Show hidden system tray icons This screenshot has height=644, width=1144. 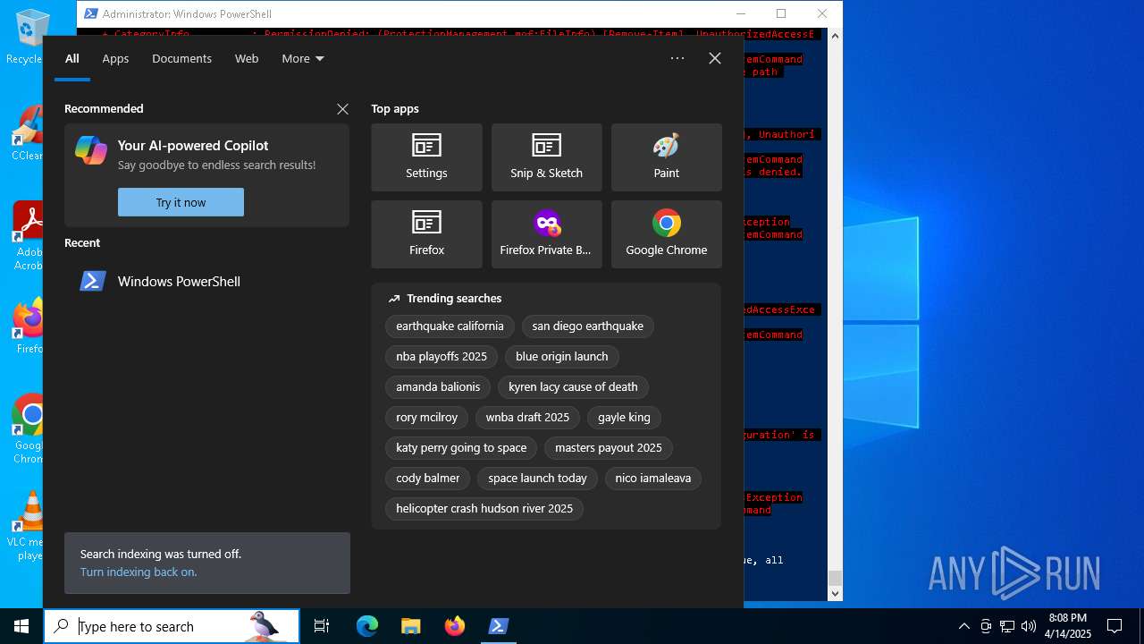tap(963, 626)
